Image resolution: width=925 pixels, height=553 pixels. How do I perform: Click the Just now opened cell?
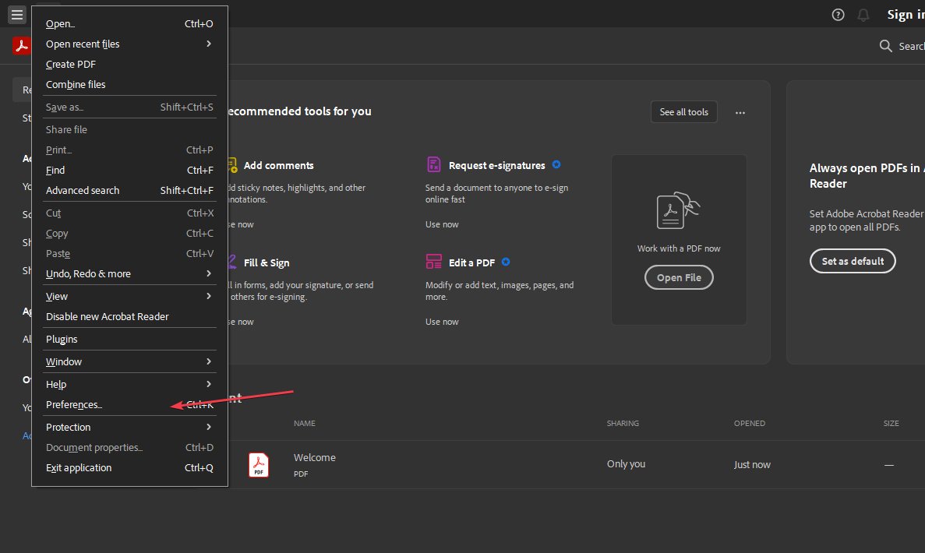(x=752, y=464)
